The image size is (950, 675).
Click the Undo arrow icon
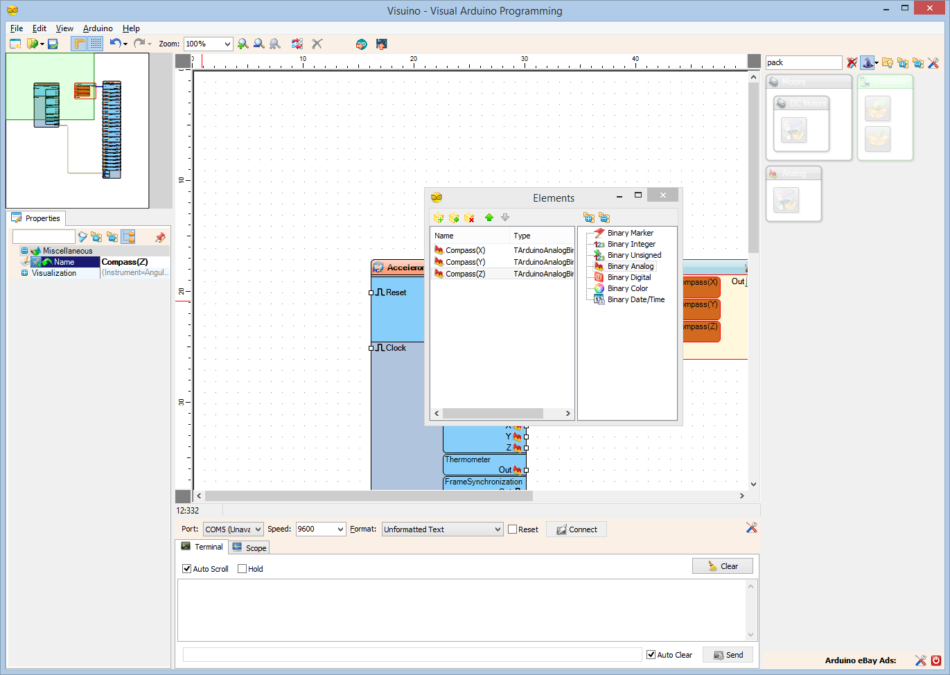click(115, 44)
